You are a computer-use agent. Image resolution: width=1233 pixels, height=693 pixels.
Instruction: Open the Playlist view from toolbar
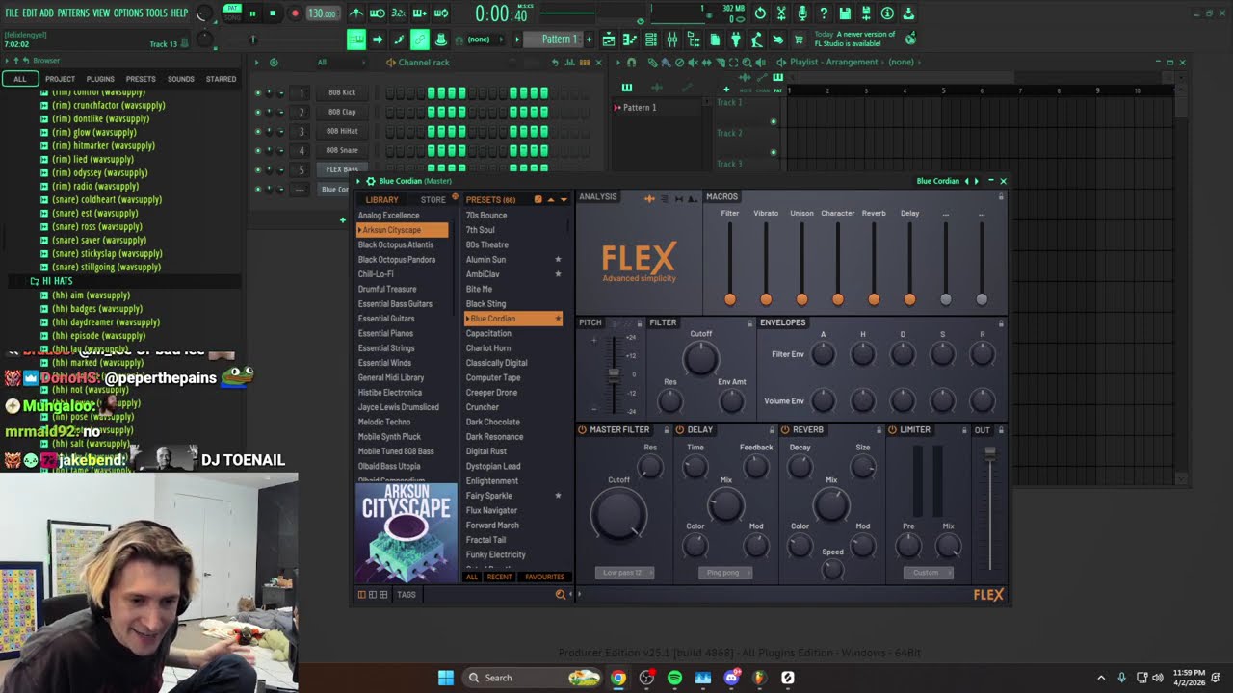tap(609, 39)
